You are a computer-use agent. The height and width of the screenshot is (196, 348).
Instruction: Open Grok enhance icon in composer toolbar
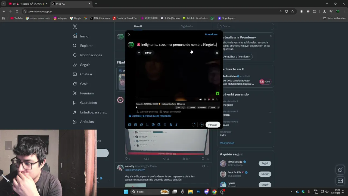(141, 125)
